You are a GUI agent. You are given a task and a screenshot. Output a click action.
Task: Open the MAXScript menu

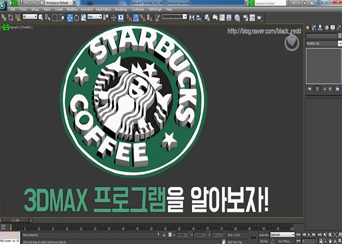[155, 10]
